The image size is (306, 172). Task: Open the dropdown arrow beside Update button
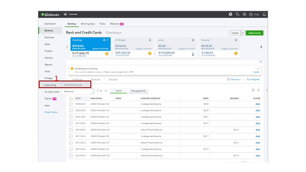tap(243, 33)
